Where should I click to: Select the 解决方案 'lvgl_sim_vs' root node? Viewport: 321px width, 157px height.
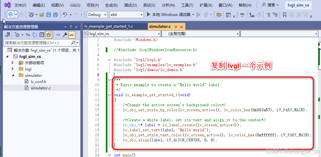pos(43,50)
